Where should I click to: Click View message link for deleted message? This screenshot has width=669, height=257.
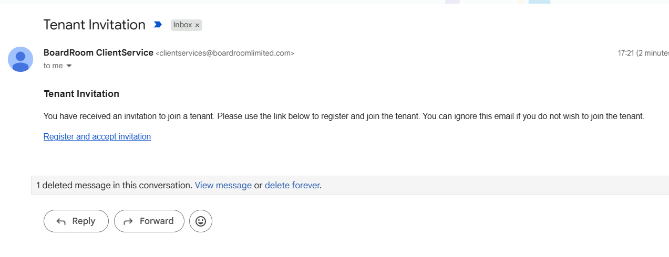click(x=223, y=185)
